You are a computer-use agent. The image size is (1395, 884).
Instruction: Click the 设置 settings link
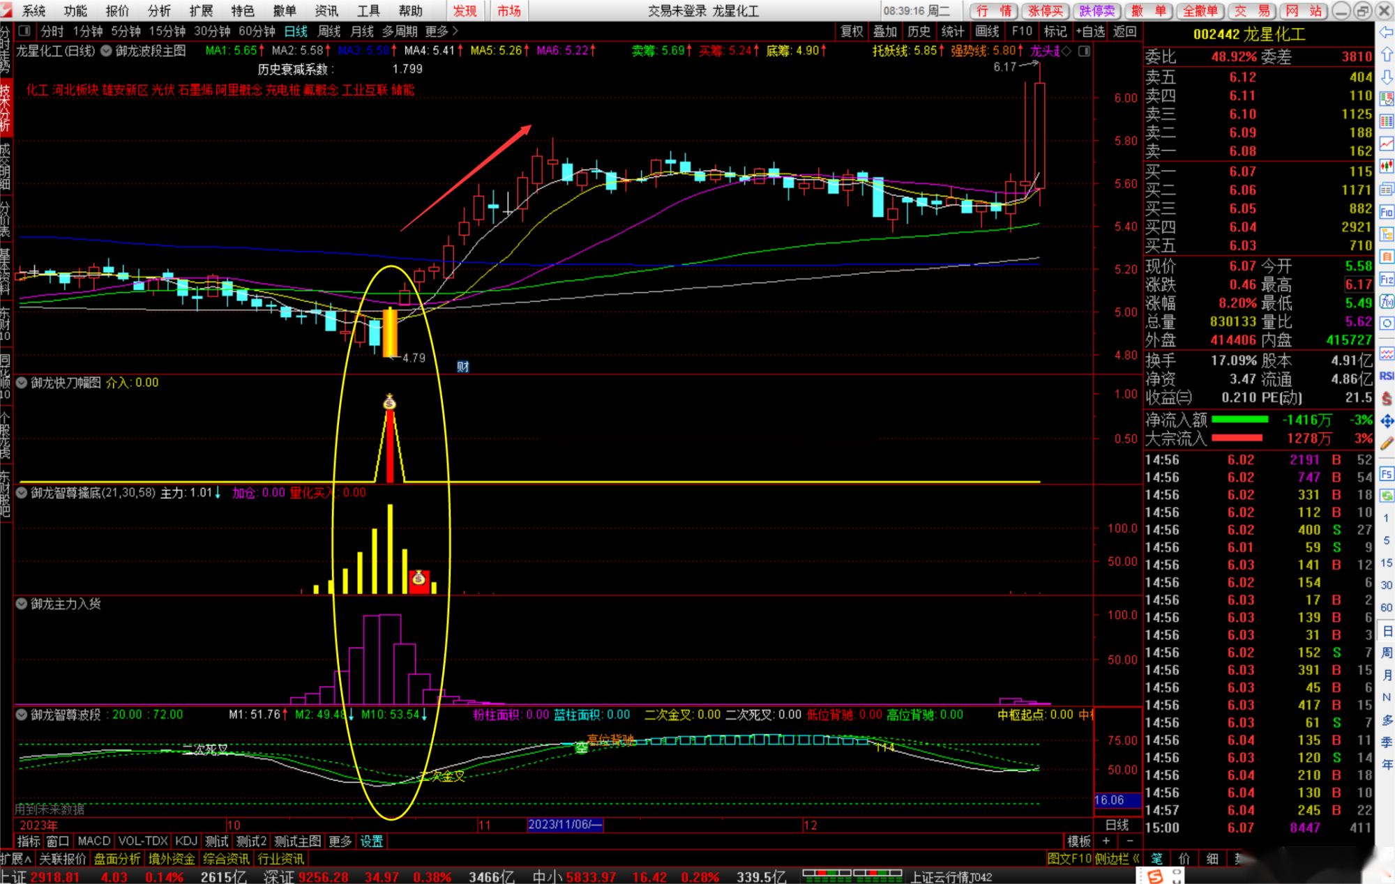click(x=372, y=841)
